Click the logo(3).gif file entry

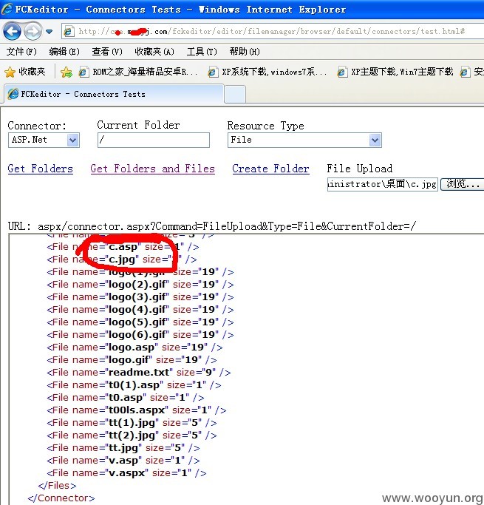tap(140, 297)
